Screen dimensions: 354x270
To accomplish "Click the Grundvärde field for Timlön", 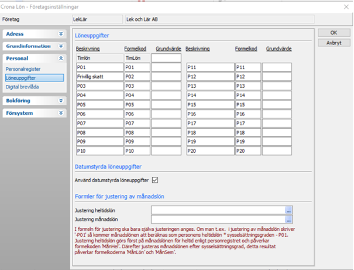I will 166,58.
